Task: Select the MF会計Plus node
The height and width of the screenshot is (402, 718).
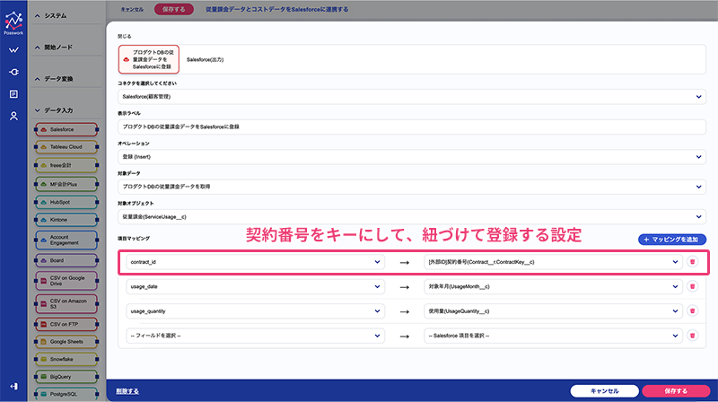Action: pyautogui.click(x=66, y=184)
